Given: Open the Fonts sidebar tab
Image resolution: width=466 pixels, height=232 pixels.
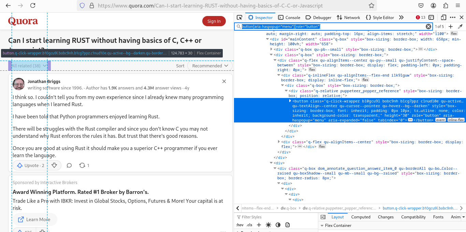Looking at the screenshot, I should pos(438,217).
